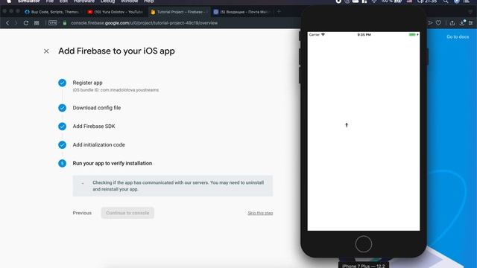
Task: Click the send to flow arrow icon
Action: point(430,23)
